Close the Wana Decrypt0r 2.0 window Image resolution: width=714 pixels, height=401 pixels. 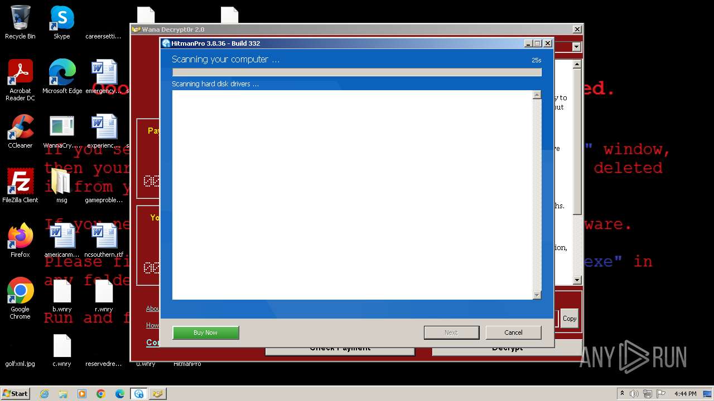577,30
